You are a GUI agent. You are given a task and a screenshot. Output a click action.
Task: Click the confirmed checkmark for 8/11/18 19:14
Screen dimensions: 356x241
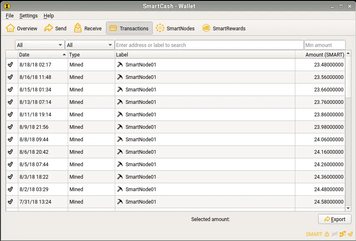pyautogui.click(x=10, y=115)
